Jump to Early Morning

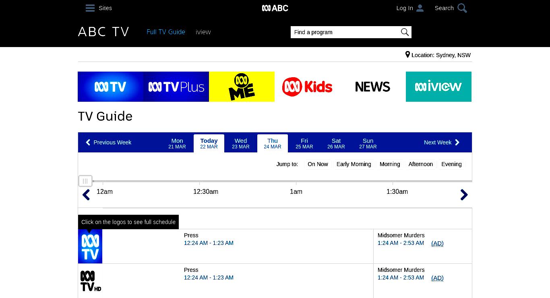click(x=354, y=164)
